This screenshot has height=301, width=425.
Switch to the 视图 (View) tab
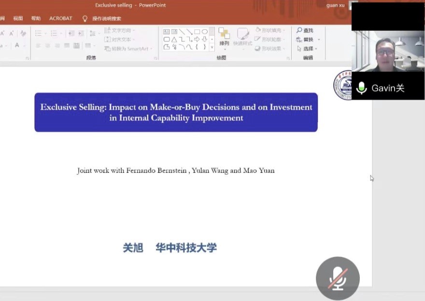[18, 18]
